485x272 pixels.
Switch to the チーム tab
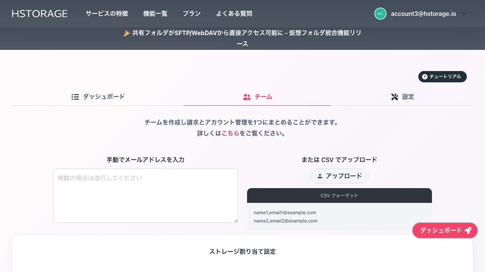[258, 97]
